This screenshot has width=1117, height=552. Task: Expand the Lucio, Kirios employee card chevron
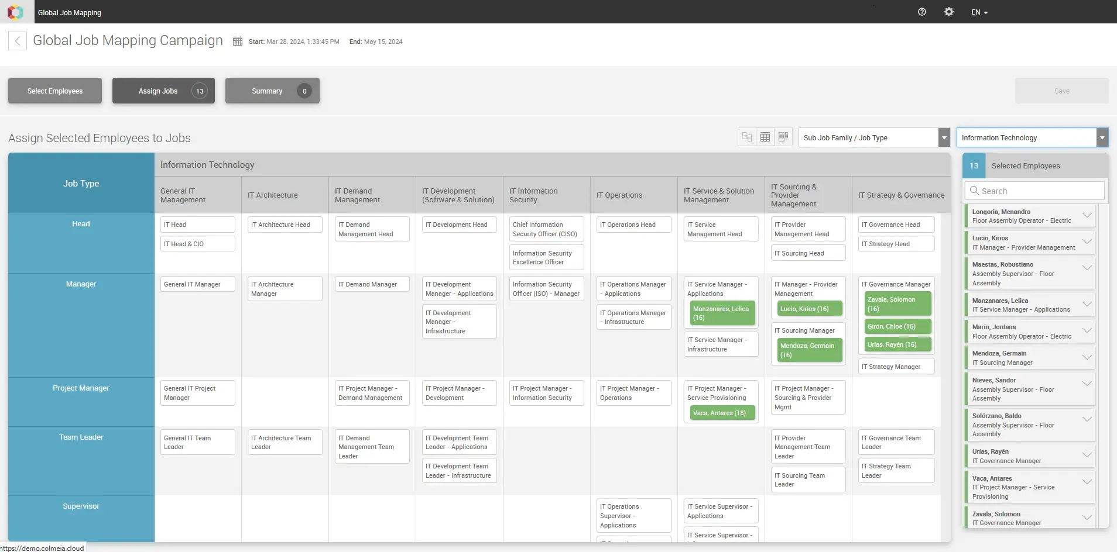(1087, 242)
